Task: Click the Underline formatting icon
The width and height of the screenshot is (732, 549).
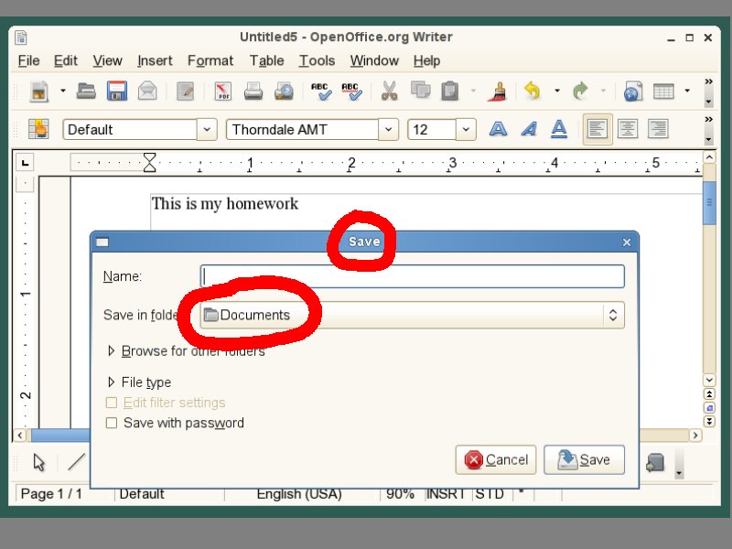Action: coord(558,129)
